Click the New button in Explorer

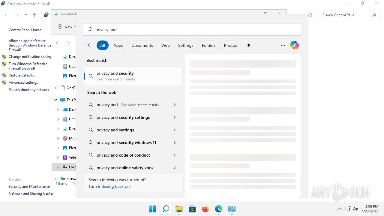(x=67, y=27)
